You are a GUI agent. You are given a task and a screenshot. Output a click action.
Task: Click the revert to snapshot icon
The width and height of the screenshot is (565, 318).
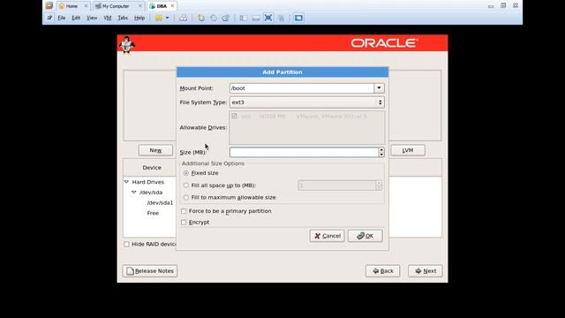(x=214, y=18)
